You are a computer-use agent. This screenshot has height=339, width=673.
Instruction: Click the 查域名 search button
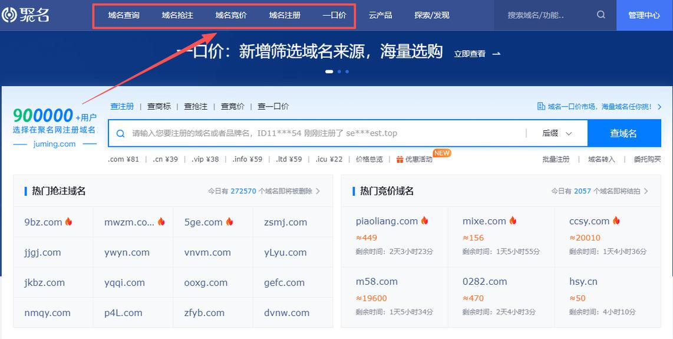[624, 134]
